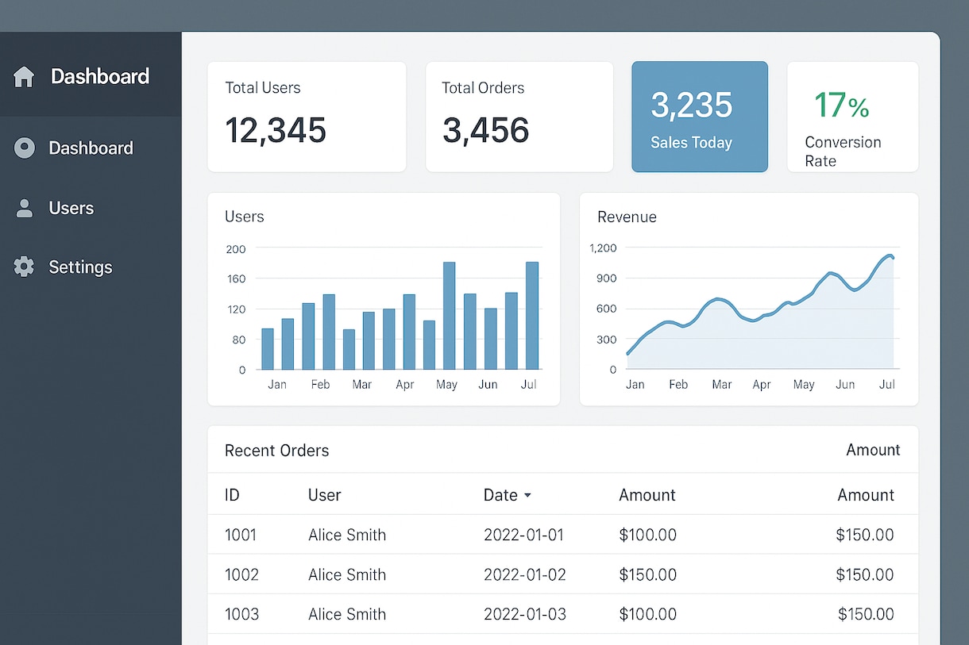Click $150.00 in the order 1001 row
Screen dimensions: 969x645
[865, 535]
